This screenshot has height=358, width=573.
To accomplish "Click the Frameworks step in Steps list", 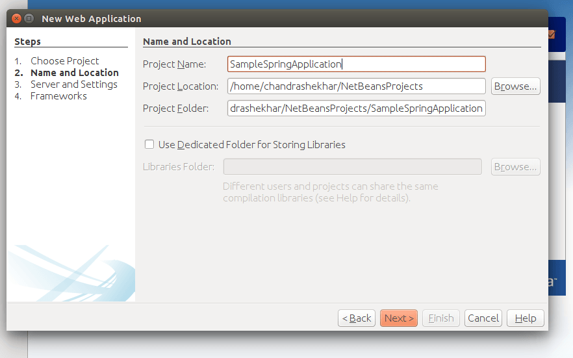I will tap(58, 96).
